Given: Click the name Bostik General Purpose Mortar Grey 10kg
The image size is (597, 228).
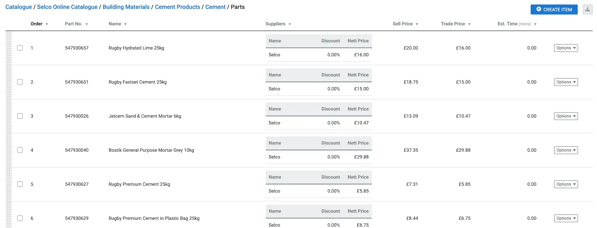Looking at the screenshot, I should tap(151, 150).
